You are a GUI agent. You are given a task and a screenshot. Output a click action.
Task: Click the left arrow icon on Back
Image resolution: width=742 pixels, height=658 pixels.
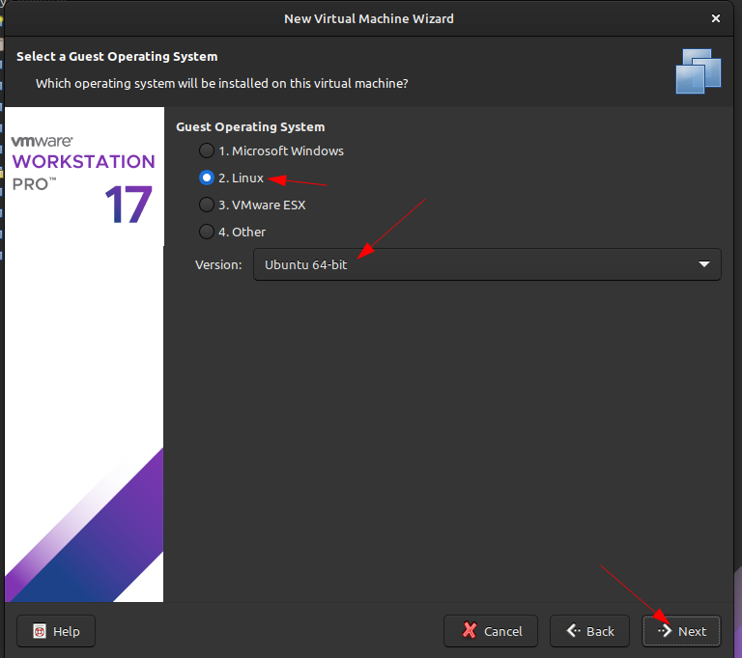click(574, 631)
